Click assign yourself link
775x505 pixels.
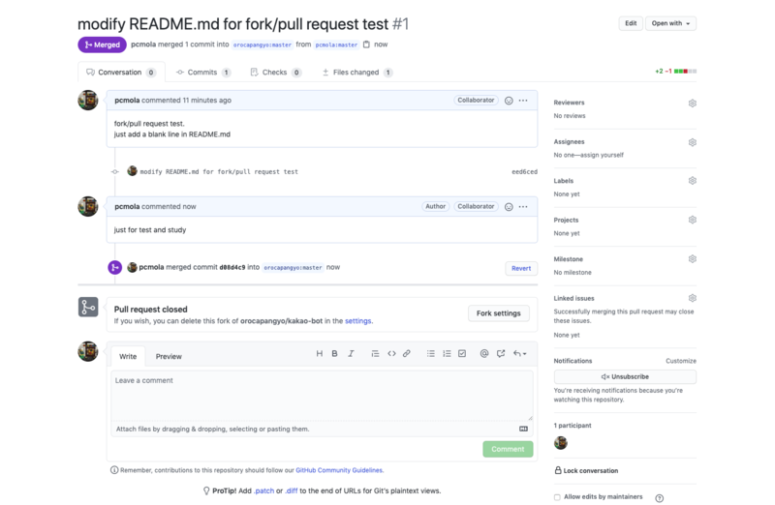(604, 155)
